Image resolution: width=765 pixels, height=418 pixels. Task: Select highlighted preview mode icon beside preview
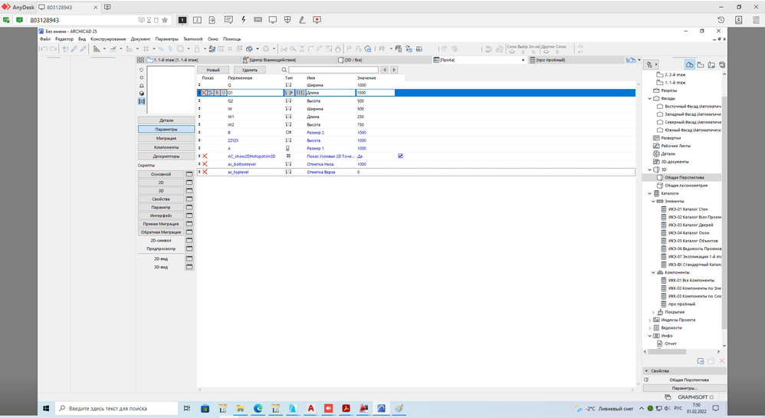click(x=142, y=101)
